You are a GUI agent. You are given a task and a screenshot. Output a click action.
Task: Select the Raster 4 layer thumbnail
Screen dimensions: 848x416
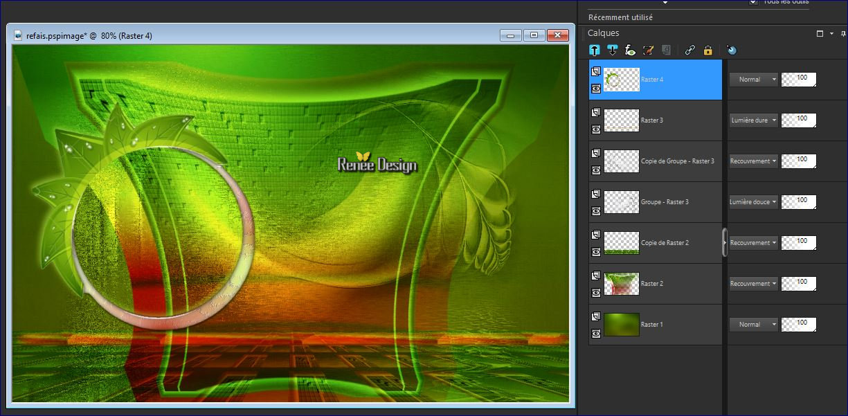(x=621, y=80)
